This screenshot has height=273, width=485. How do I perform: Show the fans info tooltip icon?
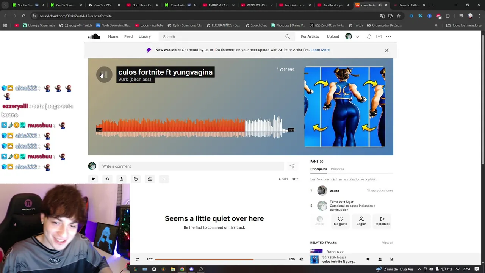pos(322,162)
